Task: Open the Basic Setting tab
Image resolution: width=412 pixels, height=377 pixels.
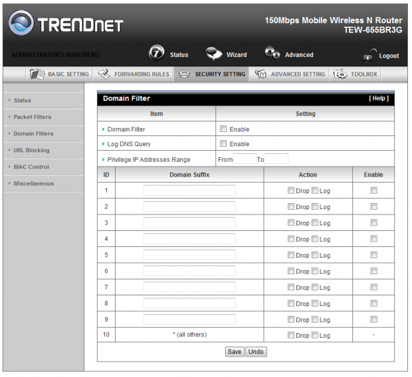Action: click(59, 74)
